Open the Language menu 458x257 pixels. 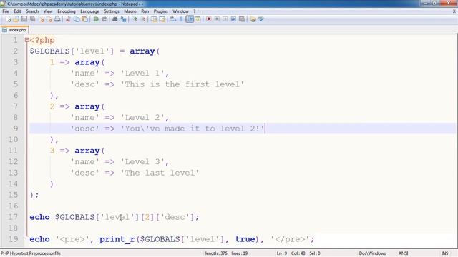click(x=89, y=11)
